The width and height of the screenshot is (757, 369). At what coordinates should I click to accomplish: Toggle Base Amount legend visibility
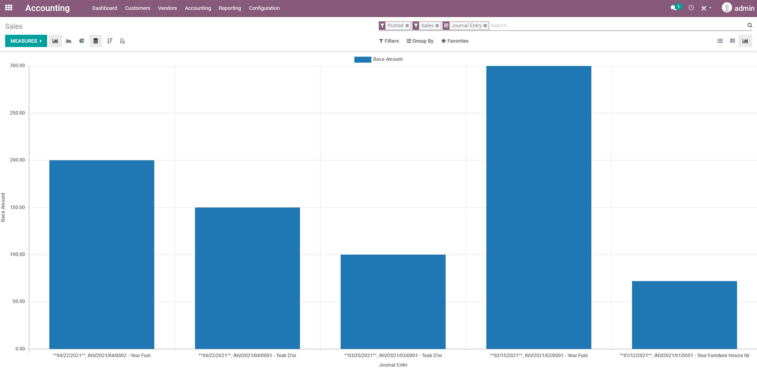tap(378, 59)
